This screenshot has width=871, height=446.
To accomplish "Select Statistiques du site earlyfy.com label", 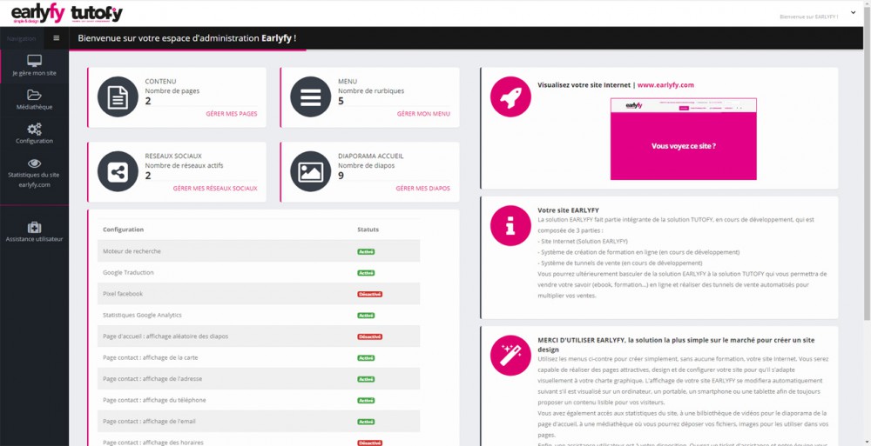I will 34,180.
